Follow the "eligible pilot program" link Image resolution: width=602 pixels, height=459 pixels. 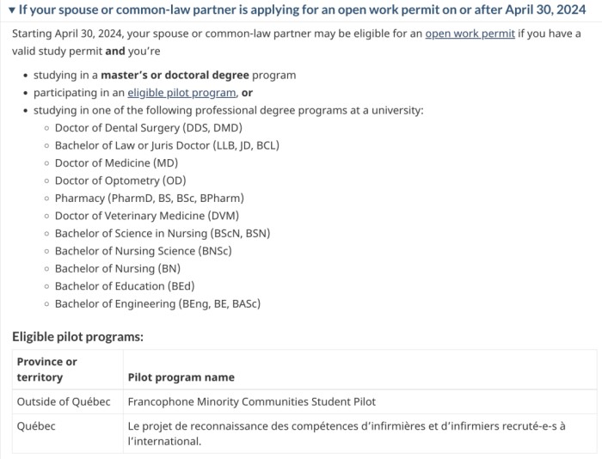point(181,93)
